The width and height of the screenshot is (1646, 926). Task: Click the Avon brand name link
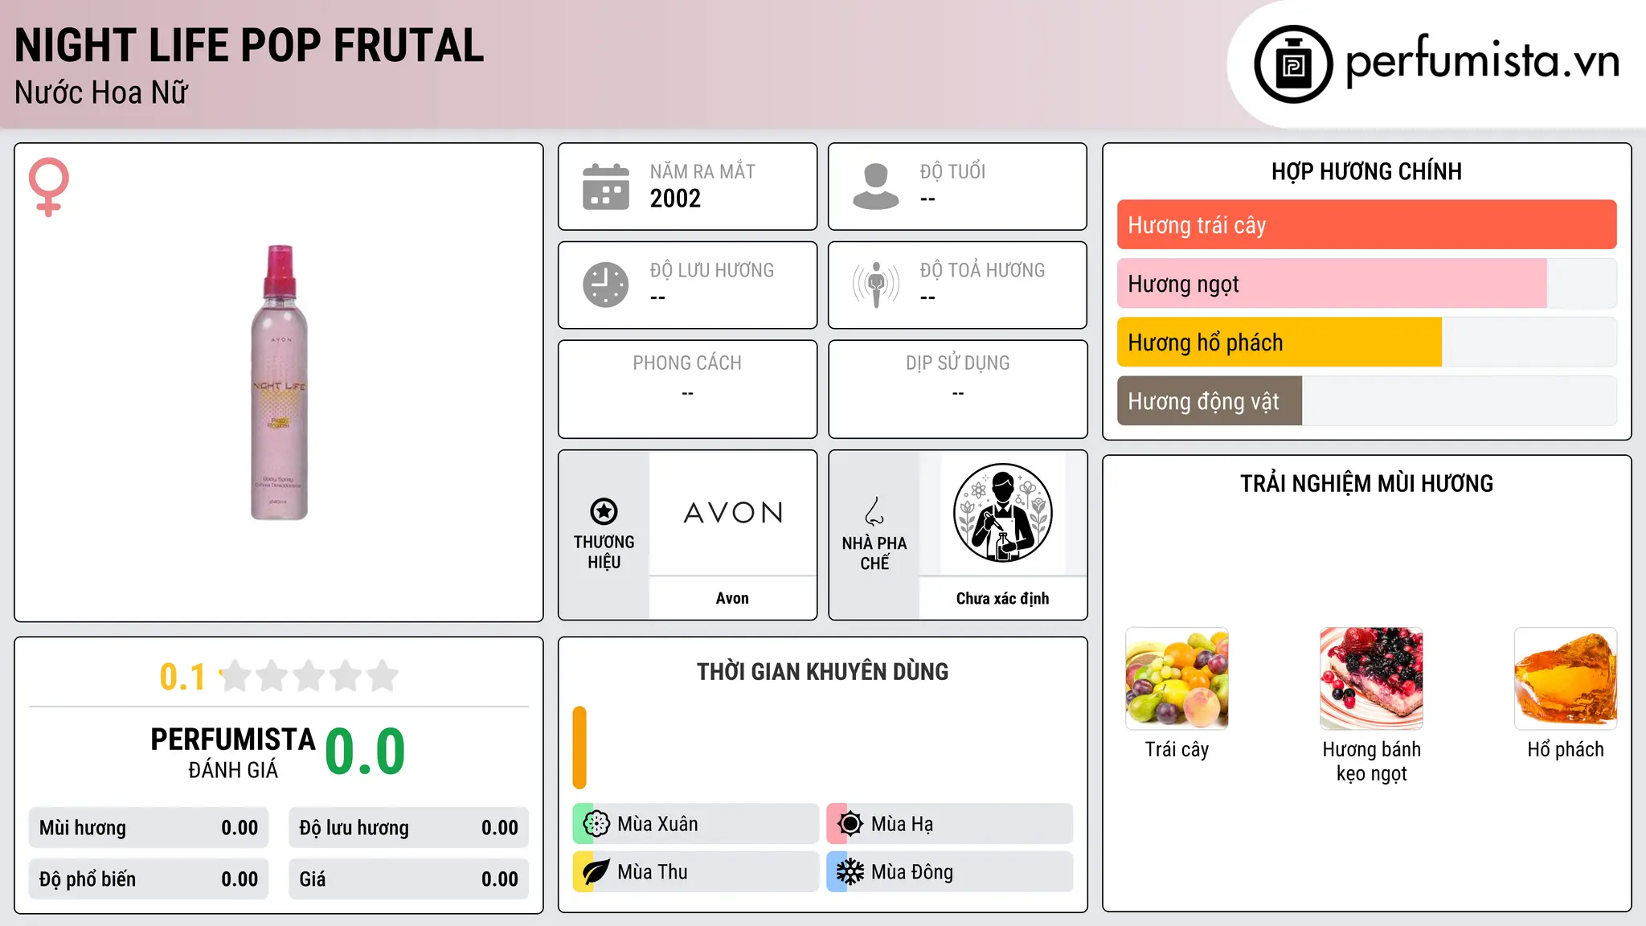tap(732, 598)
